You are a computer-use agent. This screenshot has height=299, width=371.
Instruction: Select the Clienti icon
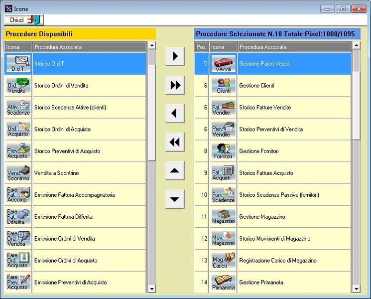[223, 85]
